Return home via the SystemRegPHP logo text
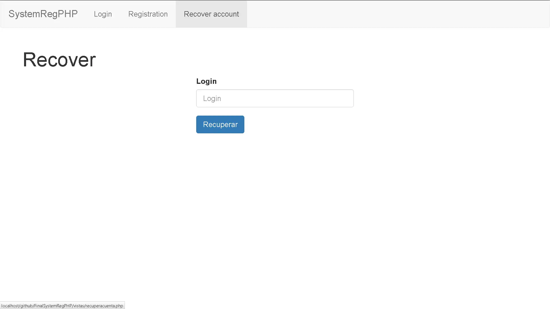The height and width of the screenshot is (309, 550). [43, 14]
